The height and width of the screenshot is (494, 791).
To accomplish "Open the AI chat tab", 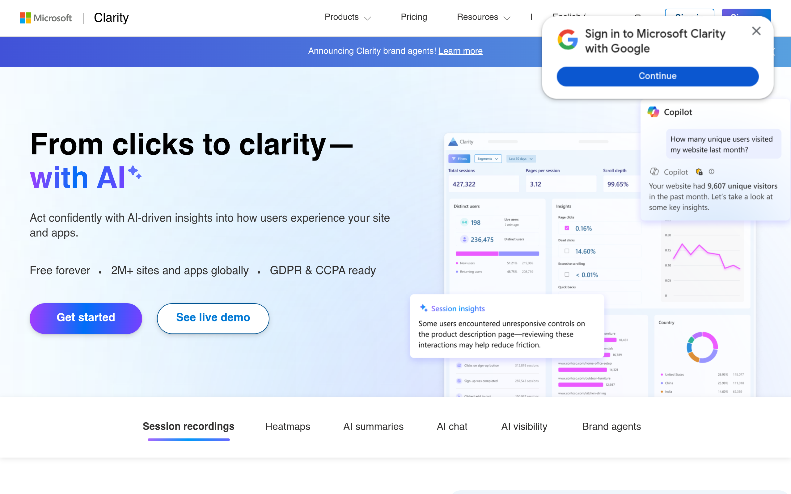I will pos(452,426).
